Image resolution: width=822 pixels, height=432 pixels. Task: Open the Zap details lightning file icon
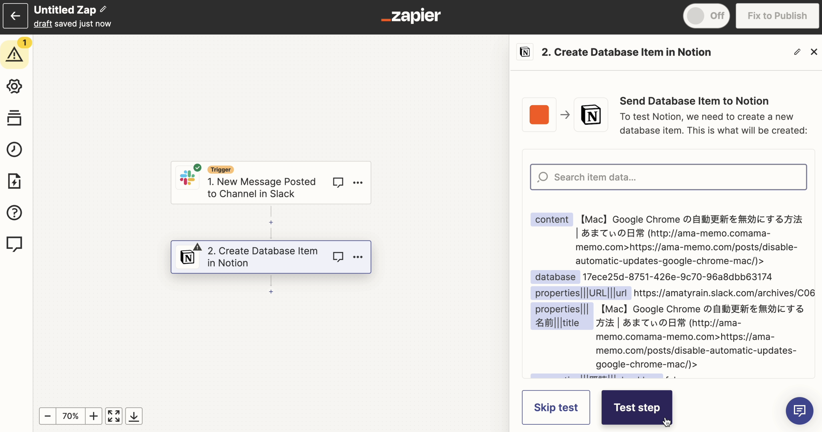14,181
